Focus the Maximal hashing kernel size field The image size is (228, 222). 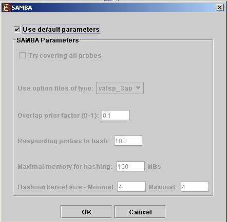pyautogui.click(x=195, y=187)
